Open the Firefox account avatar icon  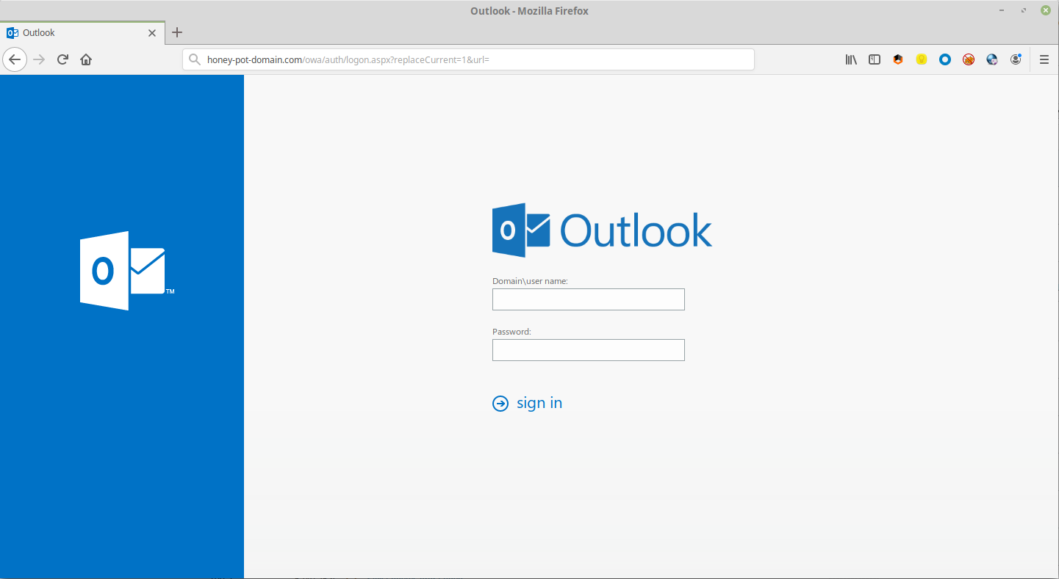(x=1016, y=59)
